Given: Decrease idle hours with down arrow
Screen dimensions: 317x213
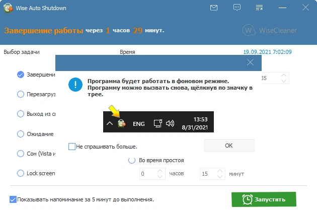Looking at the screenshot, I should click(x=160, y=177).
